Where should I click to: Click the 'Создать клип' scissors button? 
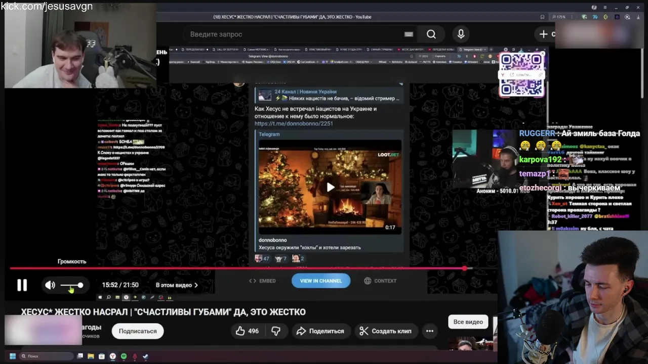click(x=386, y=331)
